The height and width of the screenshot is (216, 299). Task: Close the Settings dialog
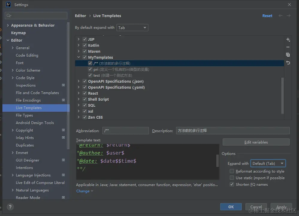click(x=289, y=4)
